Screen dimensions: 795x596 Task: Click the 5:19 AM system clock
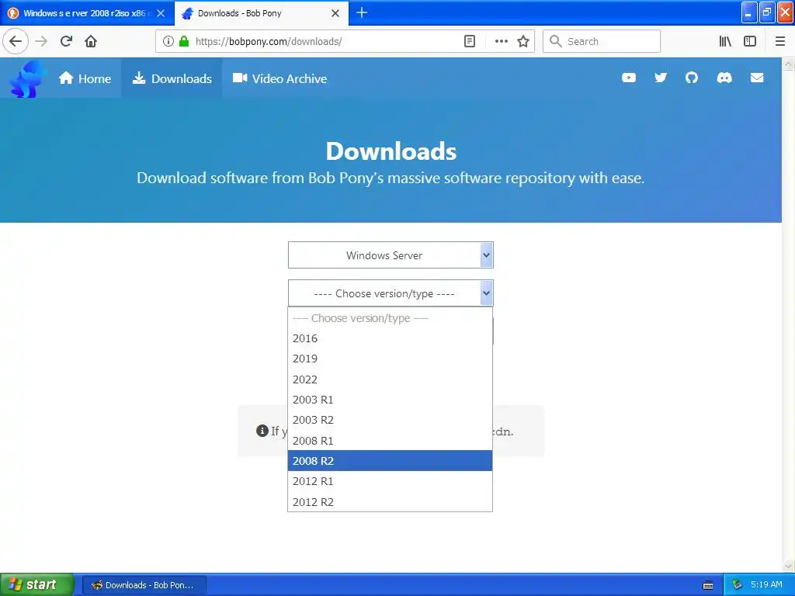tap(766, 585)
